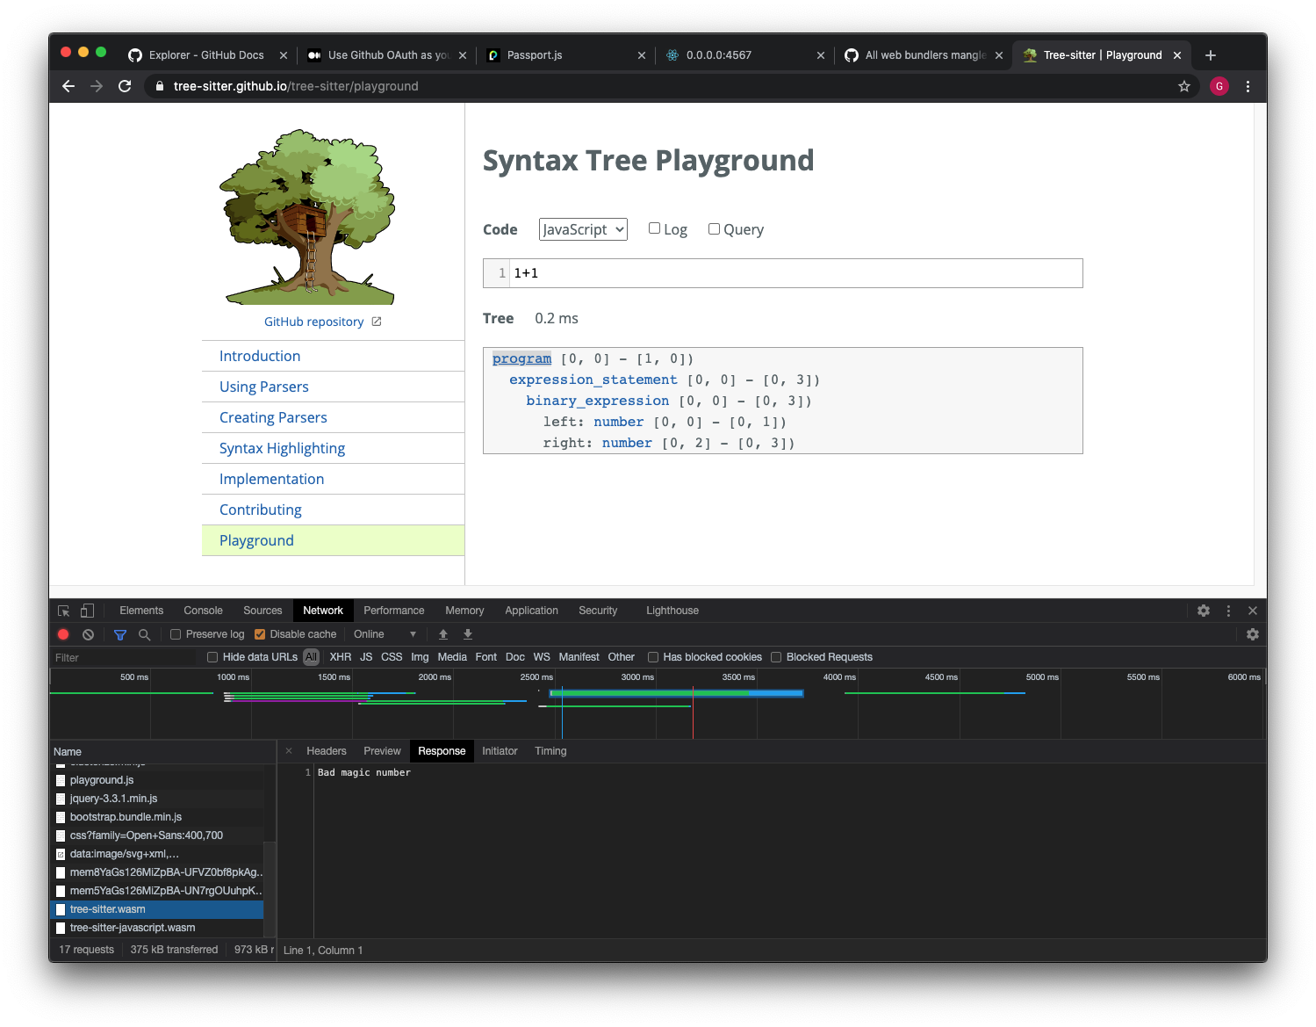Open the Online throttling dropdown
This screenshot has width=1316, height=1027.
pyautogui.click(x=383, y=633)
